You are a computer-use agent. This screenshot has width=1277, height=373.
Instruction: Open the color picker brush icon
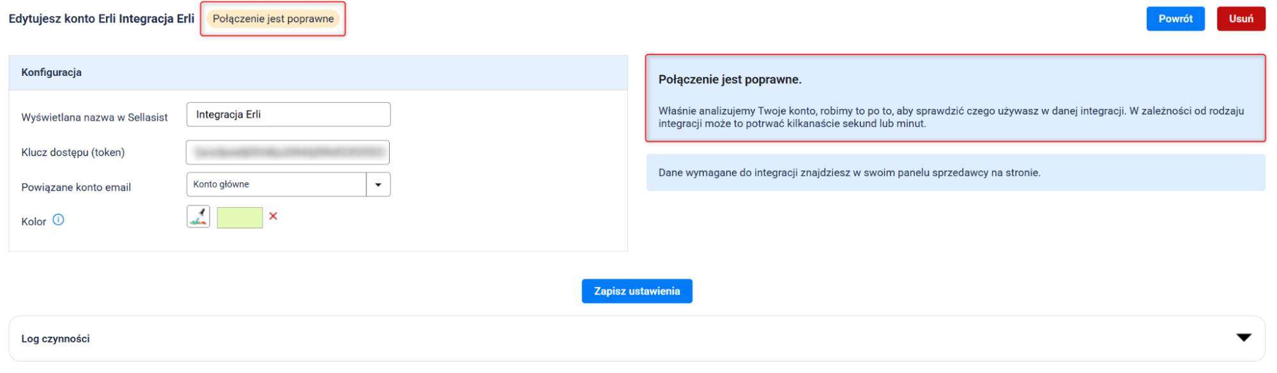coord(198,217)
